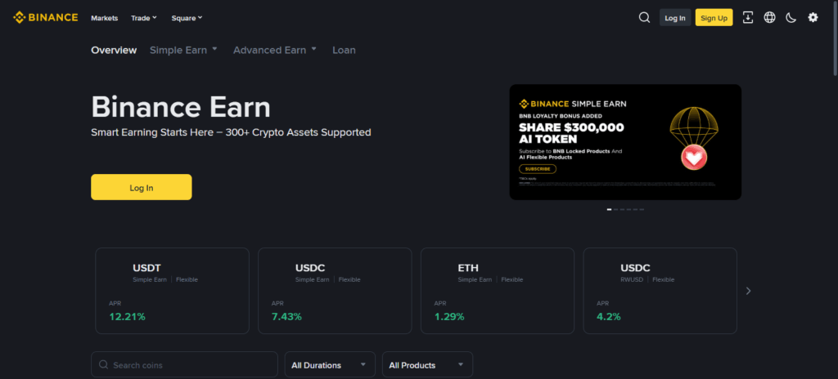Click the 4.2% APR value
The width and height of the screenshot is (838, 379).
click(x=609, y=317)
